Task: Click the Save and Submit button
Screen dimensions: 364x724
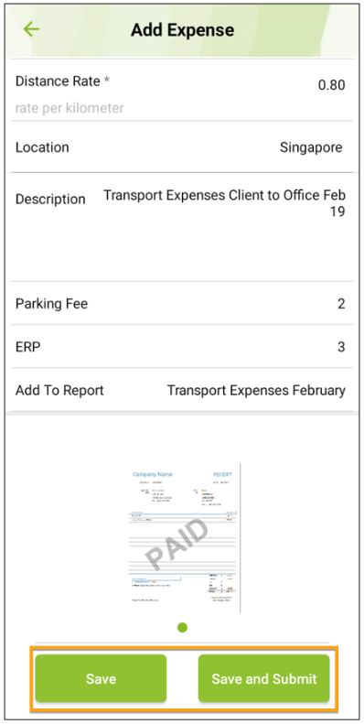Action: (264, 678)
